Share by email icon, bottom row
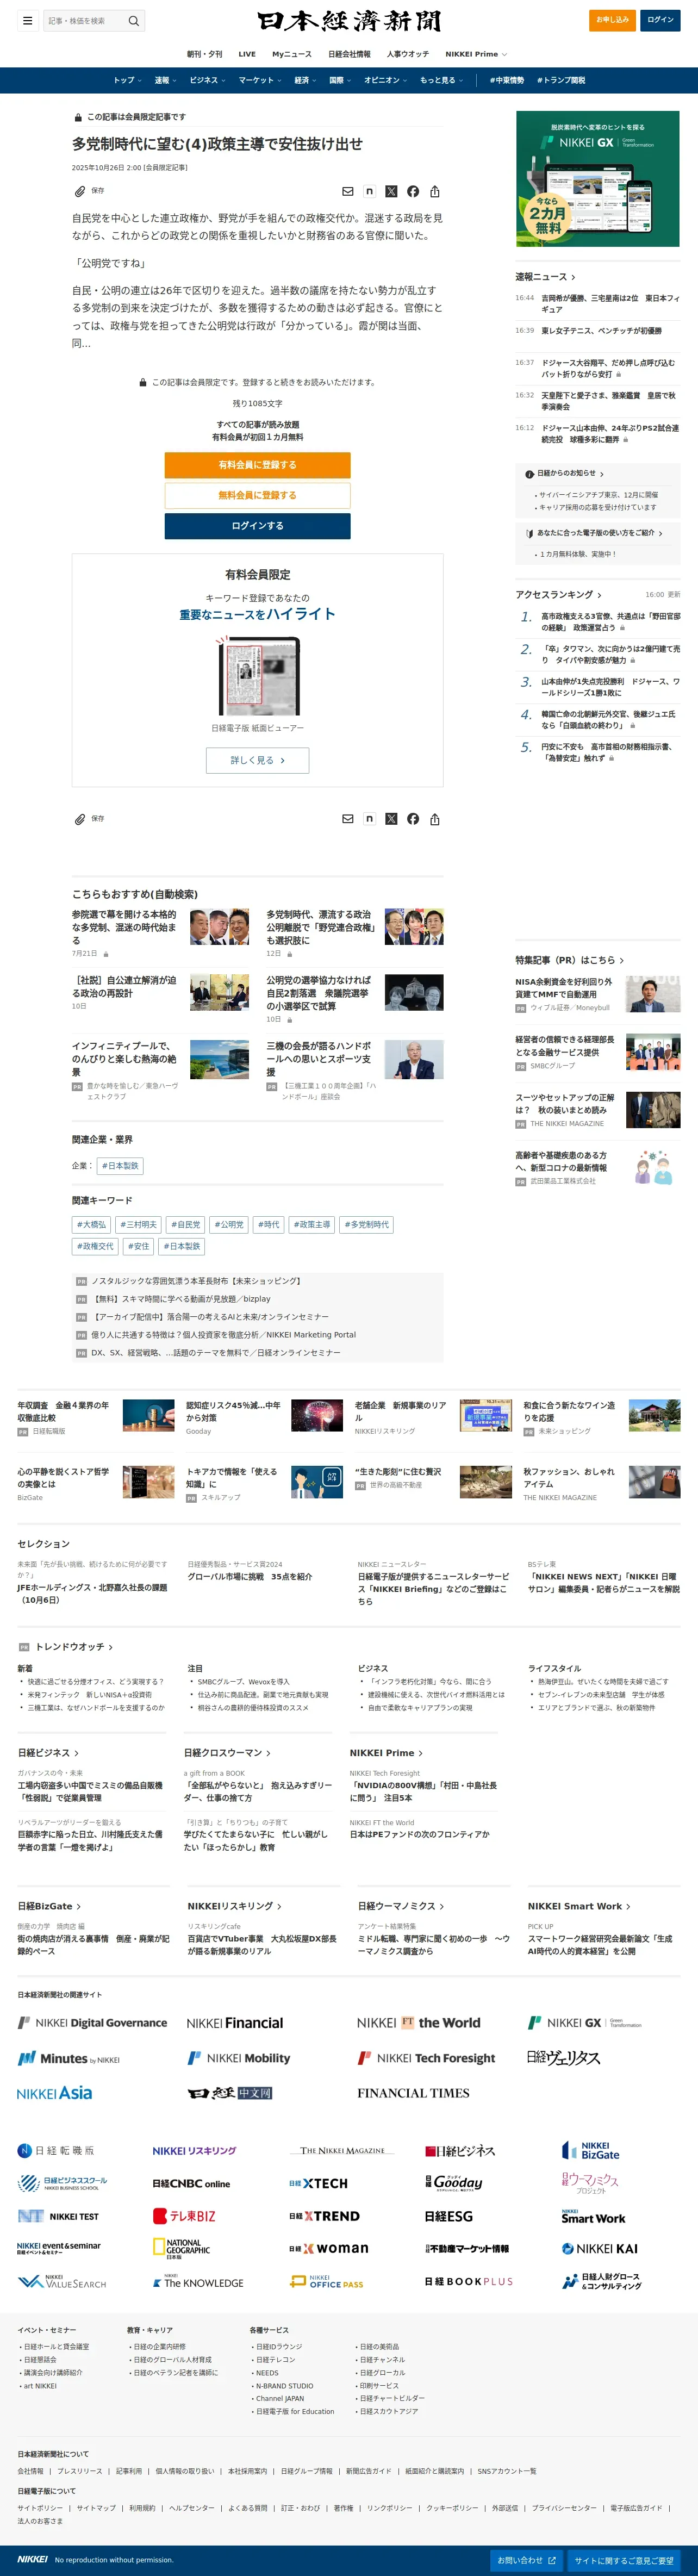The height and width of the screenshot is (2576, 698). click(348, 819)
